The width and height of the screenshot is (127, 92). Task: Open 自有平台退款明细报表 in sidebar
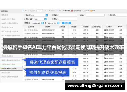10,23
